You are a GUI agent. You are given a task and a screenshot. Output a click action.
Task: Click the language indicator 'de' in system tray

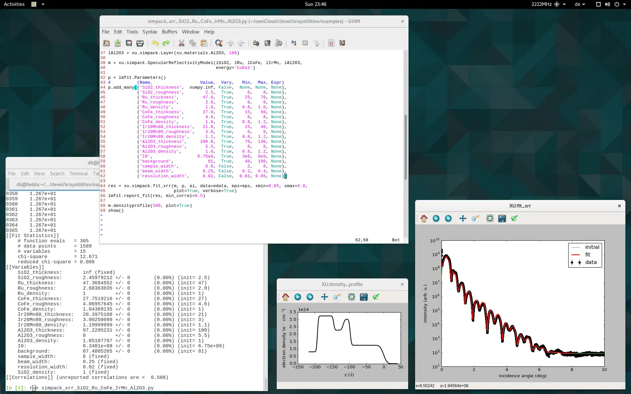pyautogui.click(x=577, y=4)
